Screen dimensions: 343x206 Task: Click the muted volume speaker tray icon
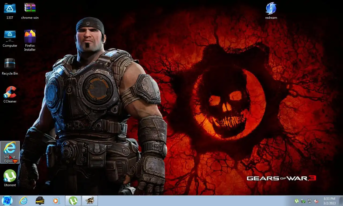coord(316,201)
